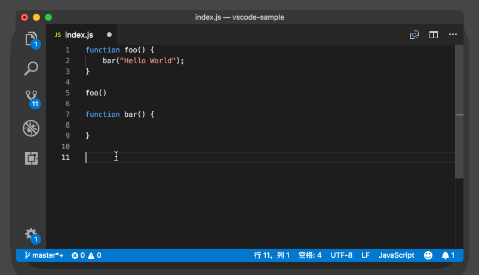Split the editor with the split icon
The image size is (479, 275).
(434, 35)
